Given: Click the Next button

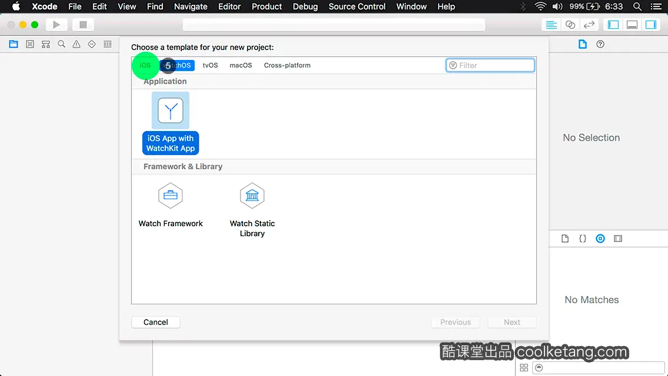Looking at the screenshot, I should [x=512, y=322].
